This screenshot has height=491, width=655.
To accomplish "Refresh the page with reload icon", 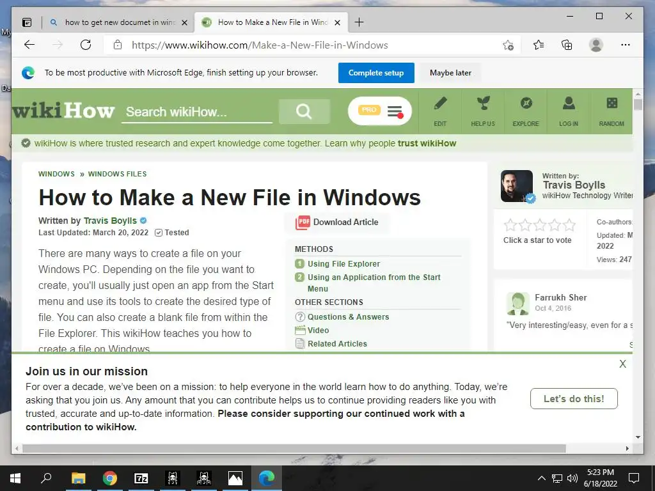I will pyautogui.click(x=86, y=45).
